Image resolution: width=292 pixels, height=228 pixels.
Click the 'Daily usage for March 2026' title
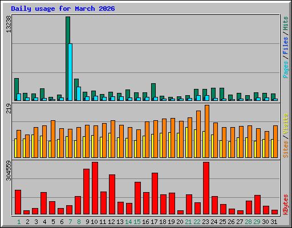(63, 9)
